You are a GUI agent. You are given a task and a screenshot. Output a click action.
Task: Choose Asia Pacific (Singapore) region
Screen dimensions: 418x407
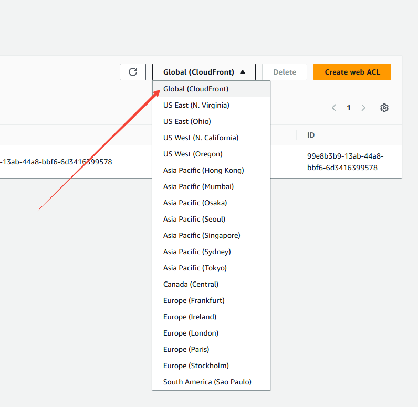pos(202,235)
